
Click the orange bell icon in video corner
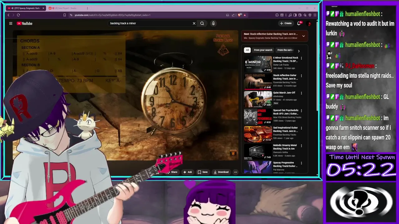pyautogui.click(x=233, y=153)
